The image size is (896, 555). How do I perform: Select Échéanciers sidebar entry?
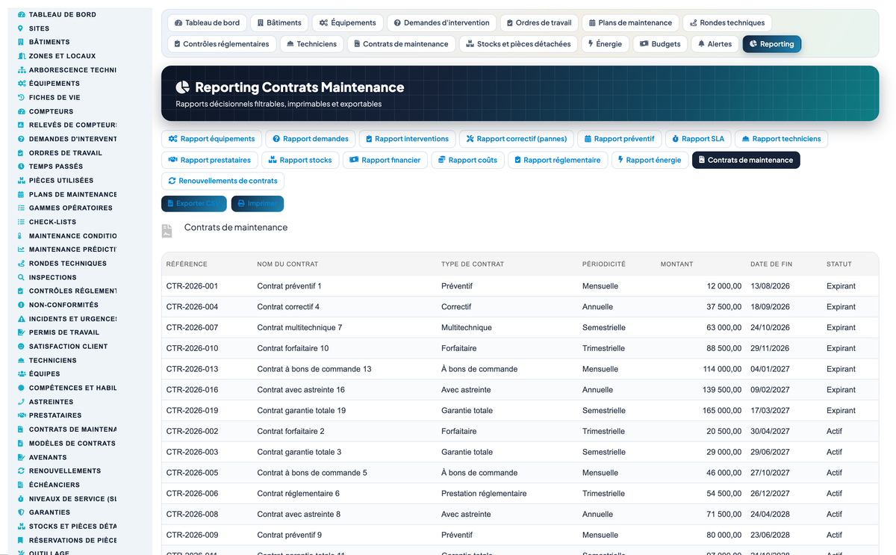coord(55,485)
